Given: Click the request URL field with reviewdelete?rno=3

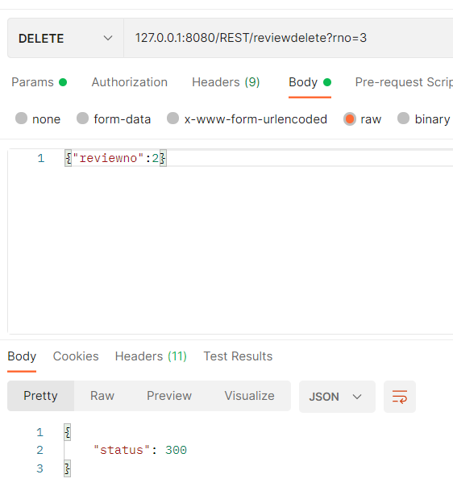Looking at the screenshot, I should click(x=288, y=38).
